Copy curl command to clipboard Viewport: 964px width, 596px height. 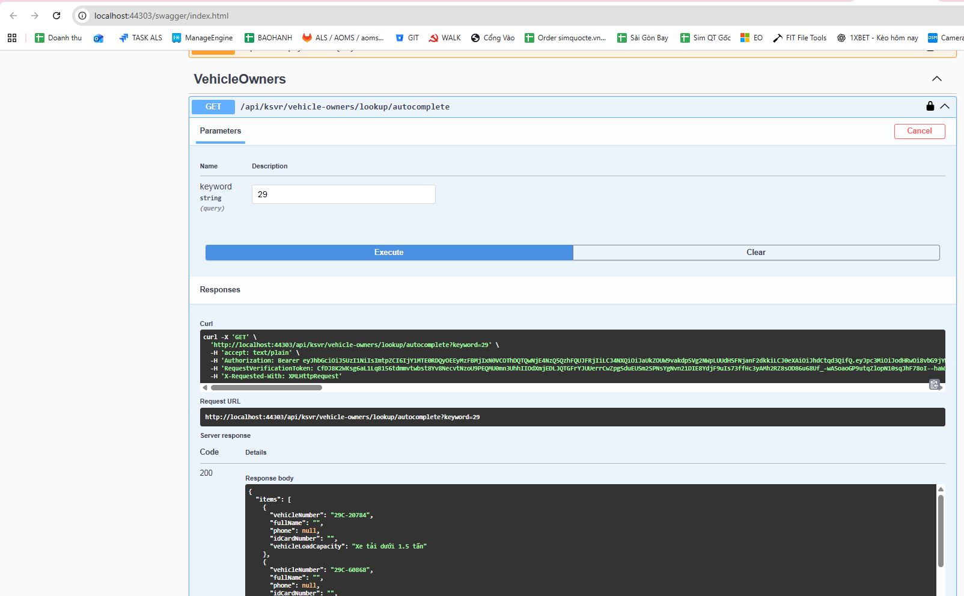[x=934, y=385]
